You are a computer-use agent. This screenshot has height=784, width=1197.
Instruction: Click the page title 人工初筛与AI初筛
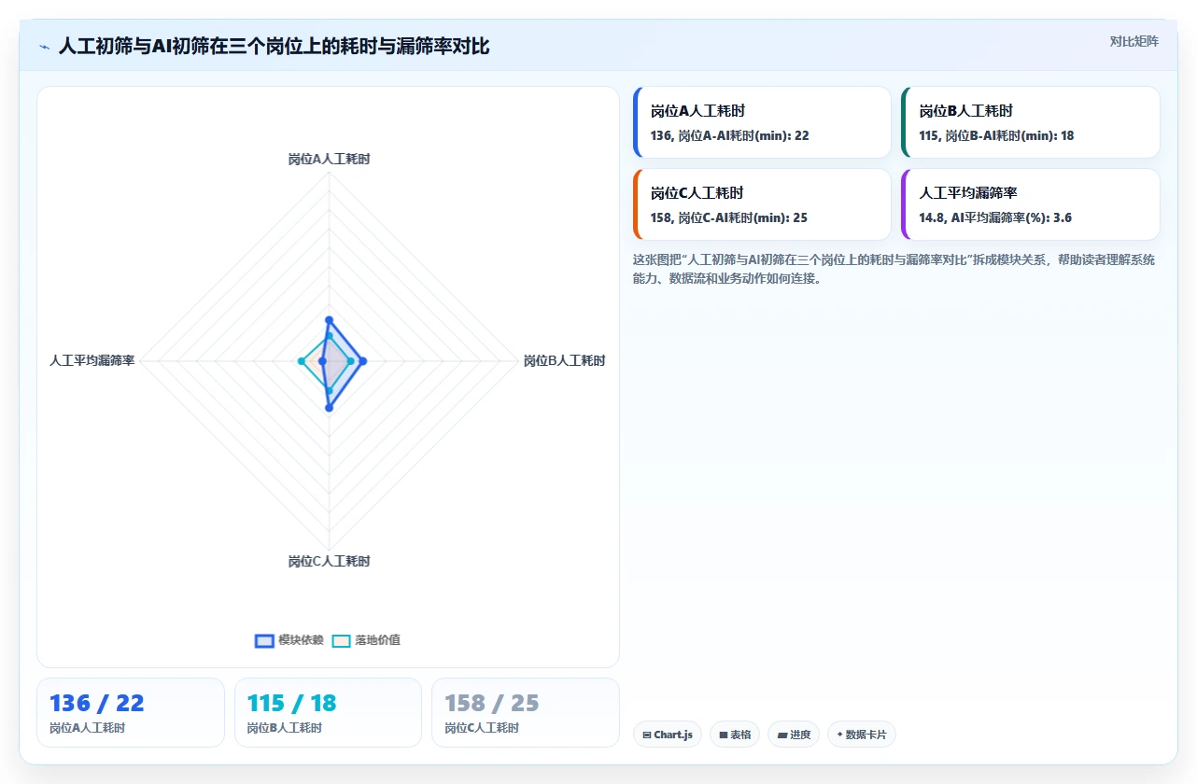(x=274, y=46)
